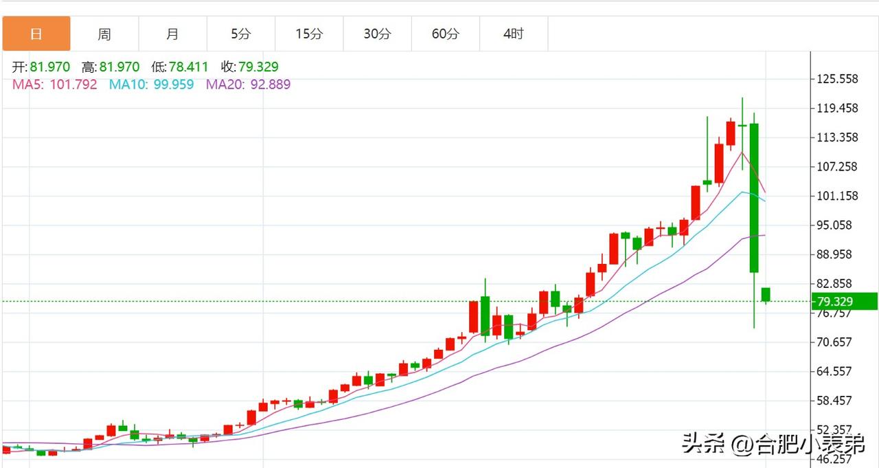
Task: Select the 30分 interval tab
Action: click(x=376, y=33)
